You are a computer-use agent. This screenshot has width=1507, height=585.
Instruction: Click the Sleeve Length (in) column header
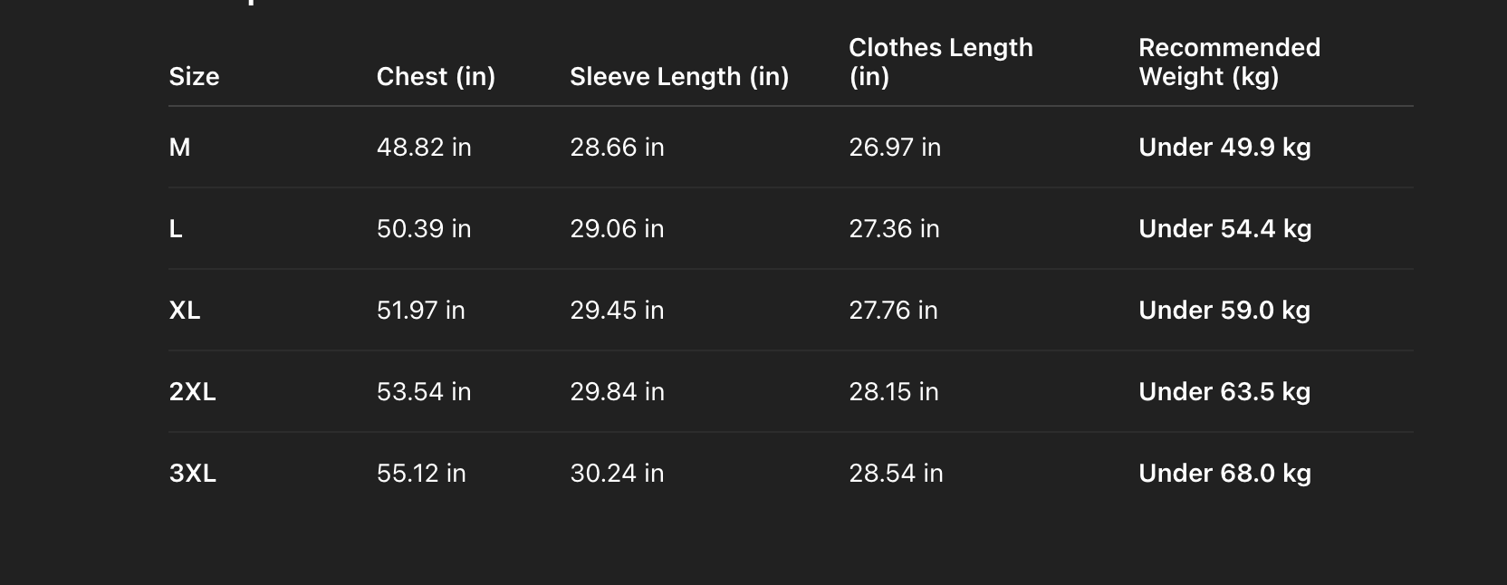[x=679, y=77]
